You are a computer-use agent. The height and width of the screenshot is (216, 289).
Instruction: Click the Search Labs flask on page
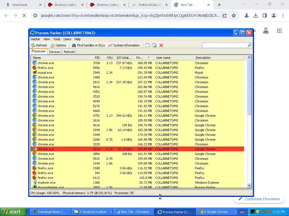[266, 31]
